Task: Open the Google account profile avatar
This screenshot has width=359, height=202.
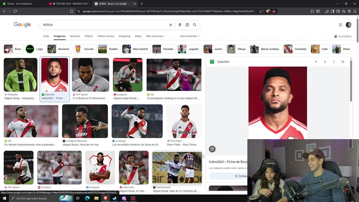Action: pyautogui.click(x=349, y=25)
